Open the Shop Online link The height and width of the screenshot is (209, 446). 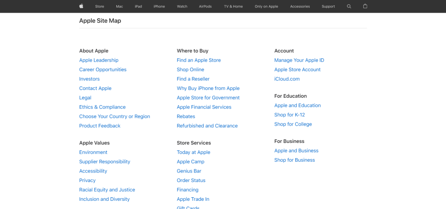(190, 70)
